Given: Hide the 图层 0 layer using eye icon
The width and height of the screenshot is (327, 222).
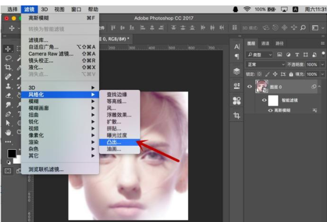Looking at the screenshot, I should tap(250, 86).
